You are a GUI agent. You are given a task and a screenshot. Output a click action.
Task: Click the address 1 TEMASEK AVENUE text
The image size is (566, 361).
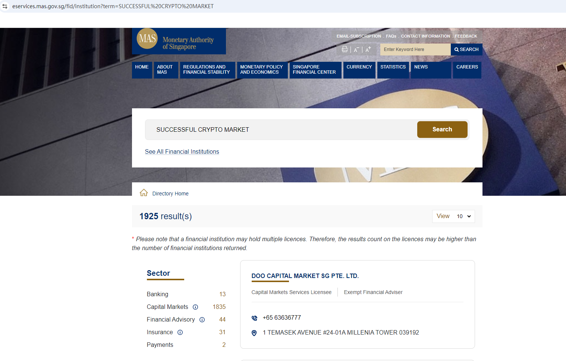click(341, 333)
